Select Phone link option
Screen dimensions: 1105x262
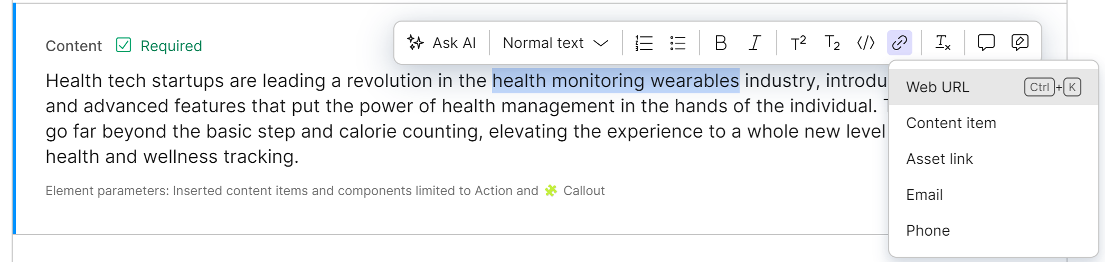coord(928,230)
